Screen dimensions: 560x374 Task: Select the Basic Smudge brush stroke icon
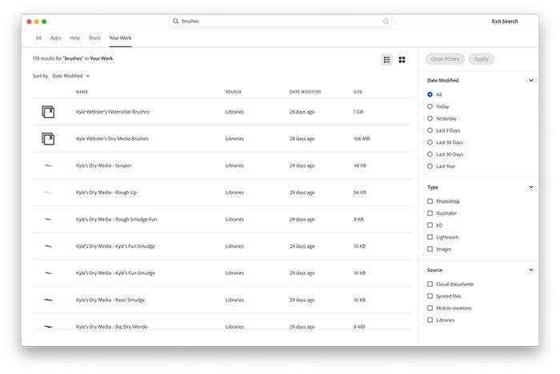[48, 300]
